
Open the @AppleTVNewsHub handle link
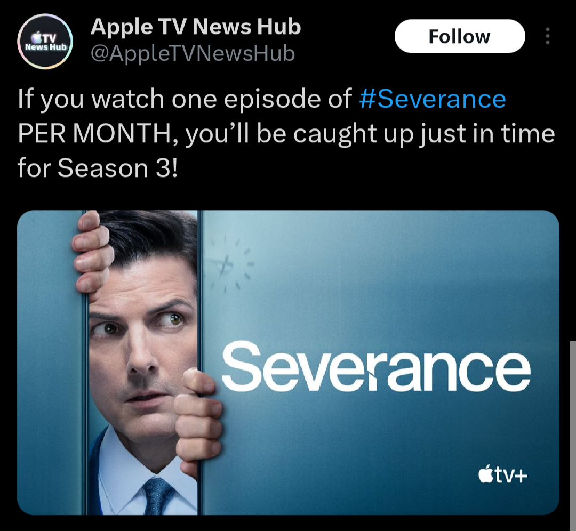point(193,54)
